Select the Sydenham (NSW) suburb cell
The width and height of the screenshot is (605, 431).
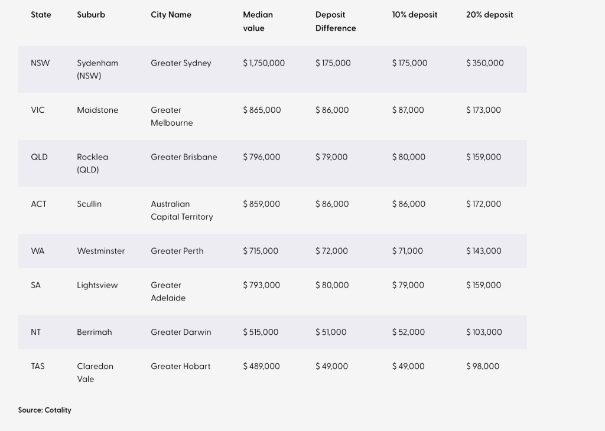coord(97,69)
